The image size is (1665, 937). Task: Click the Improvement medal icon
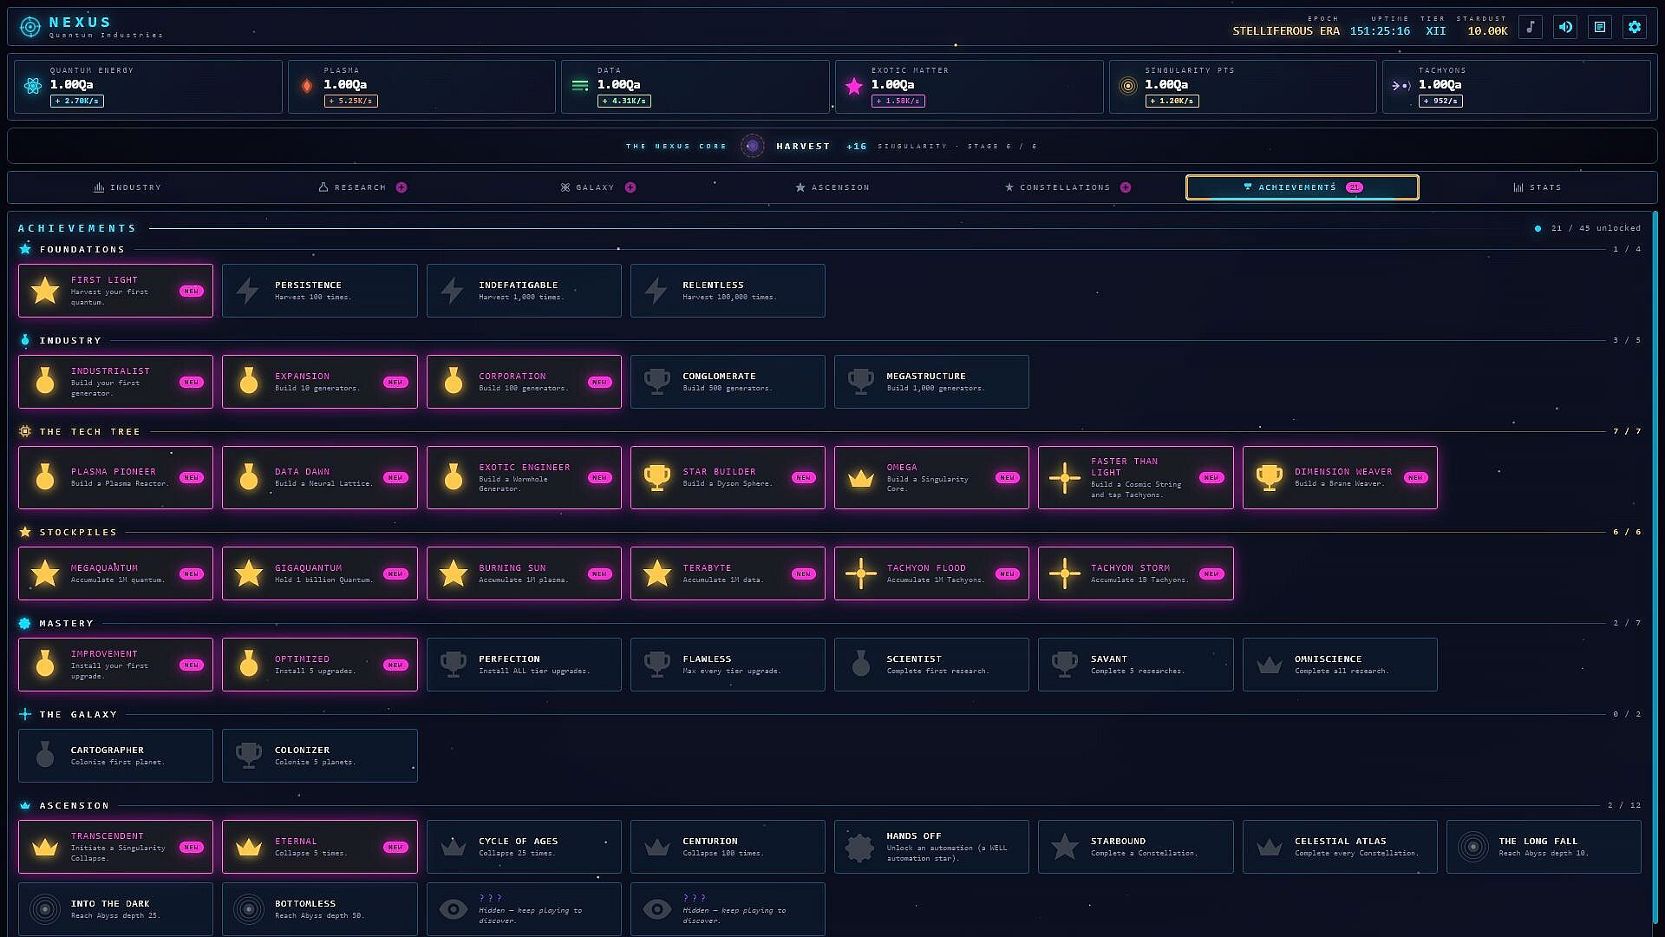[45, 664]
